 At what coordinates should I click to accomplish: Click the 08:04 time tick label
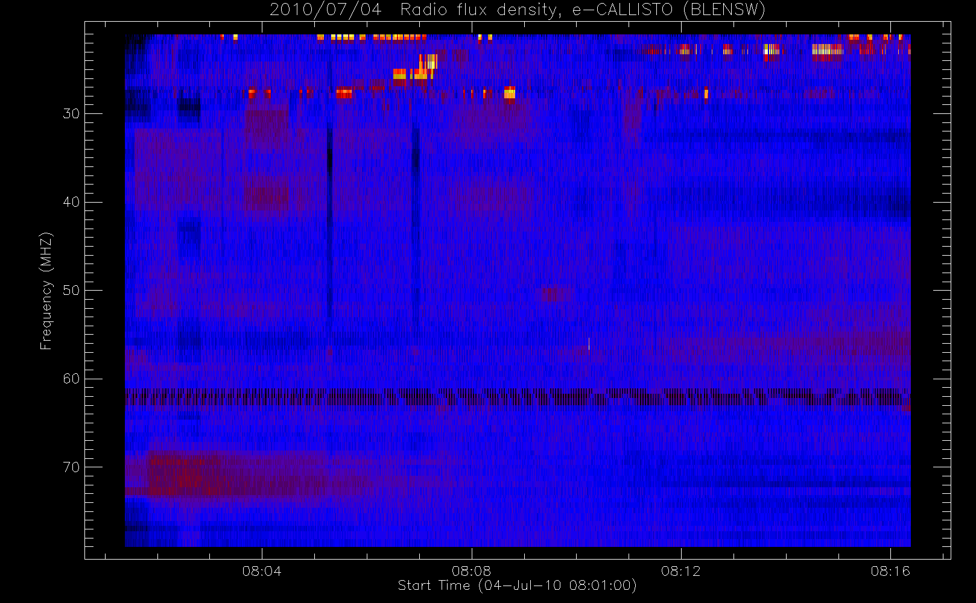tap(262, 571)
